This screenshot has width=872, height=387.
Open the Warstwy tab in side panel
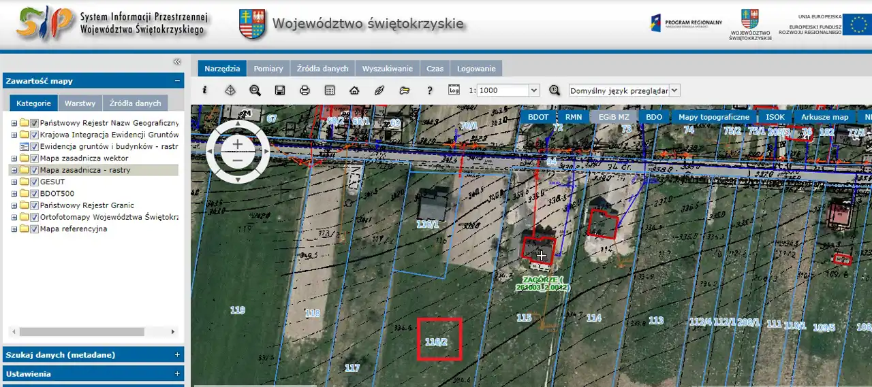pos(80,103)
